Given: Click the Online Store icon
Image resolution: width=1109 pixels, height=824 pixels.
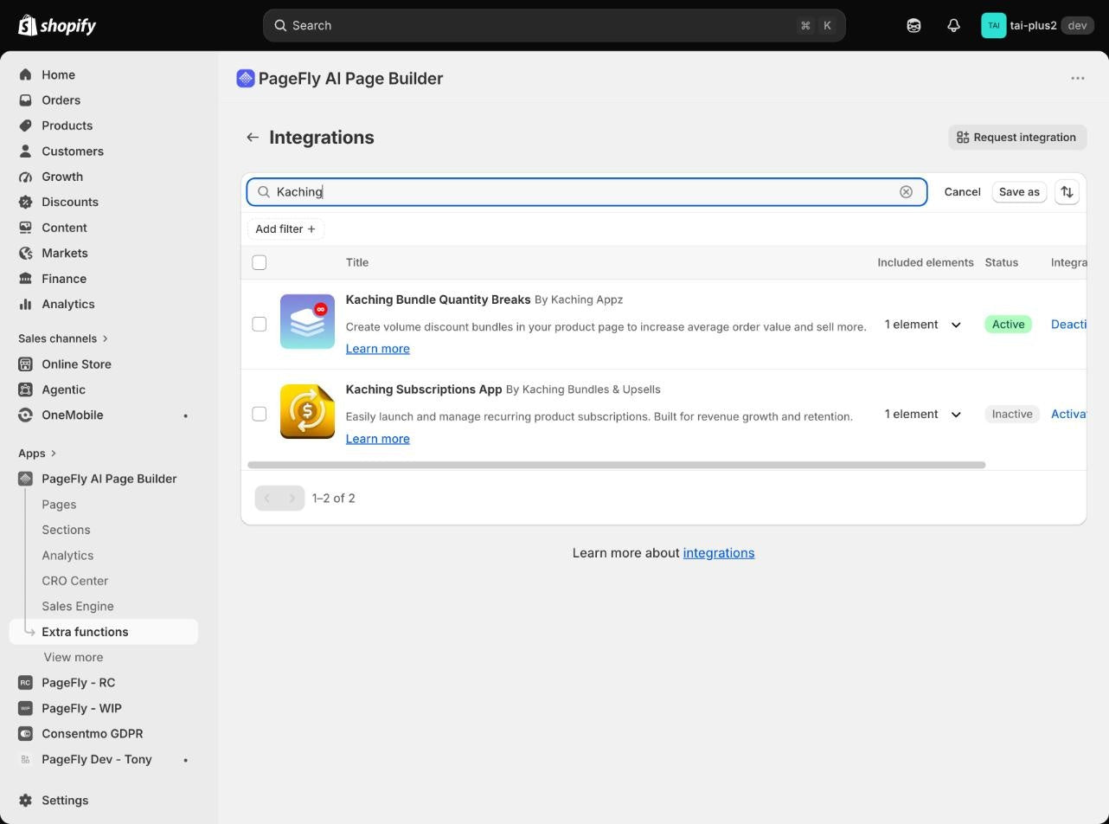Looking at the screenshot, I should 25,364.
